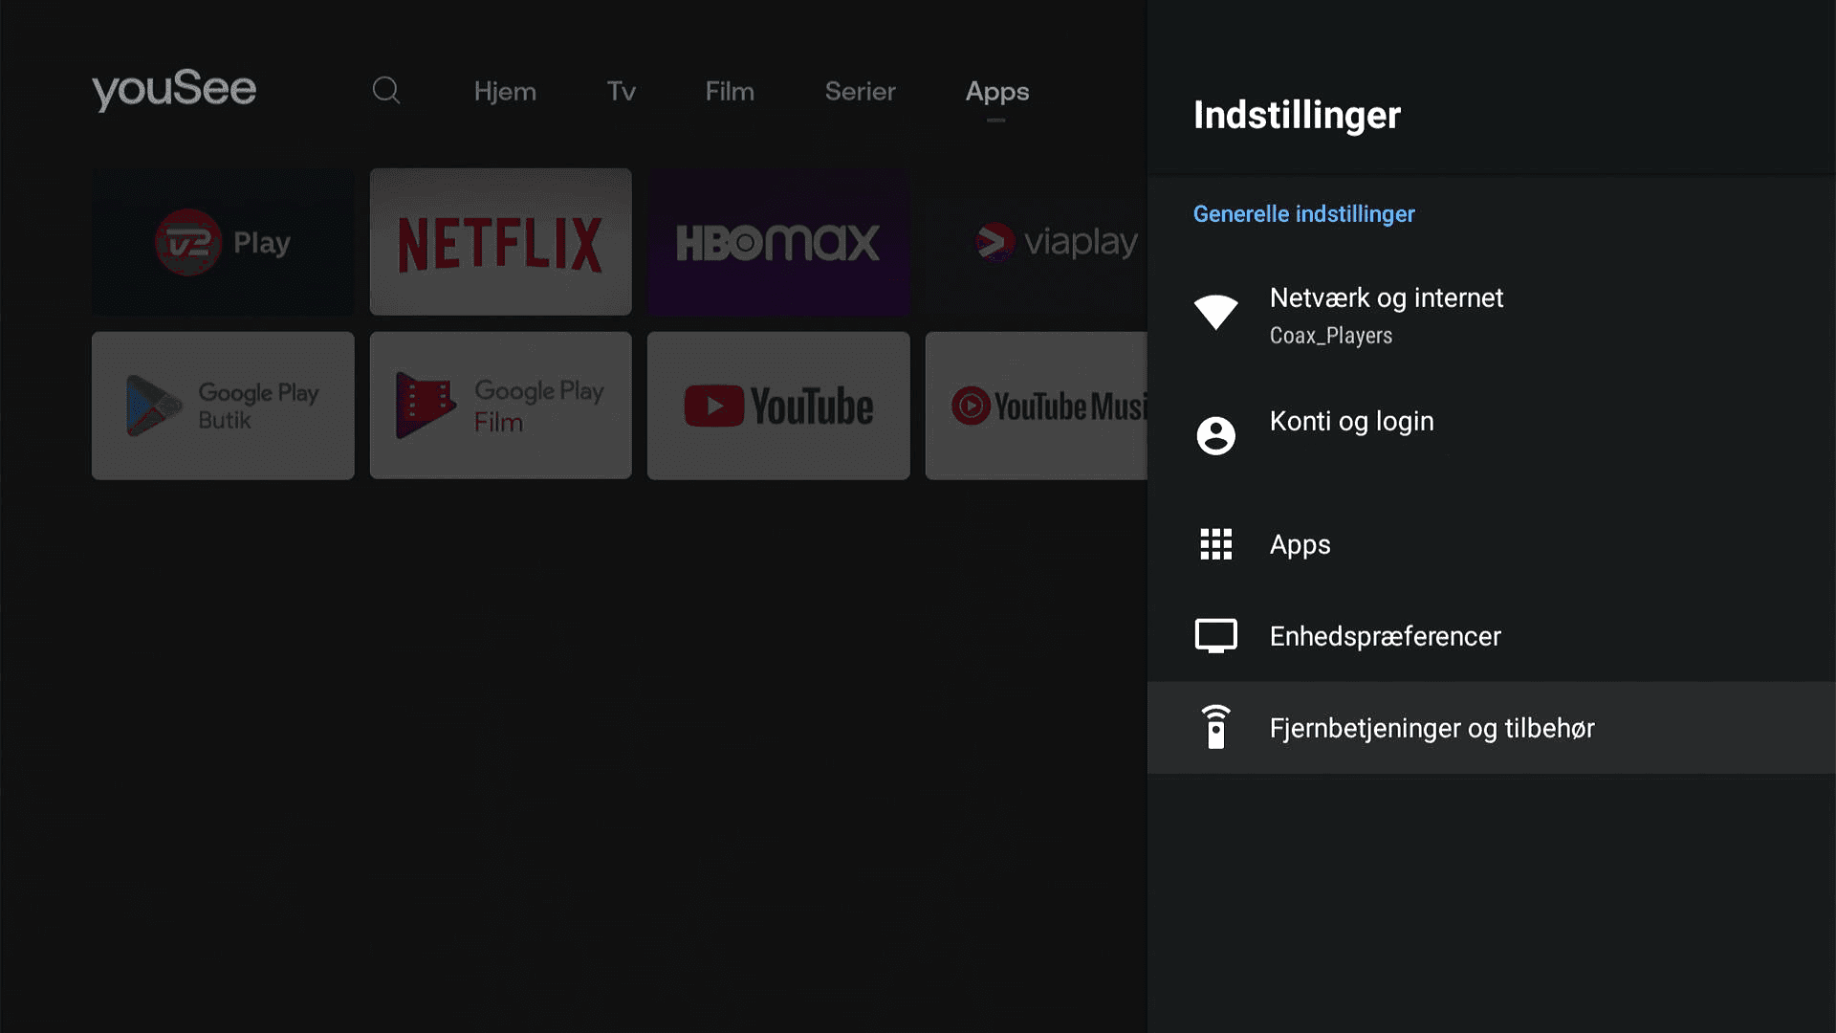Navigate to Tv section
This screenshot has height=1033, width=1836.
pyautogui.click(x=621, y=90)
